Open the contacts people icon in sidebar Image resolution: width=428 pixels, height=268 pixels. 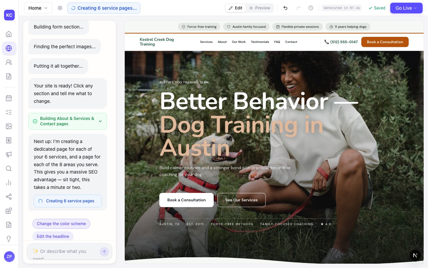coord(9,62)
